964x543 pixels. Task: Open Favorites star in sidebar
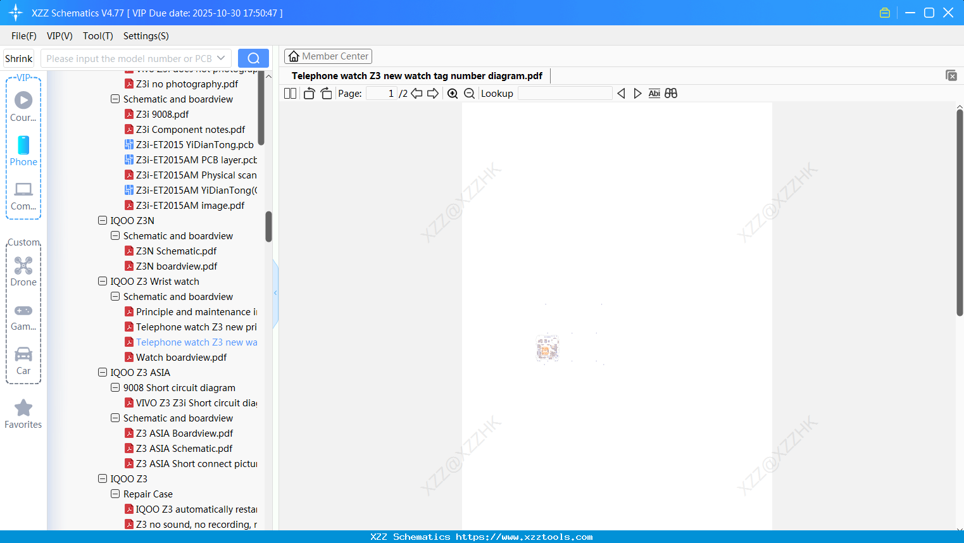(x=23, y=414)
